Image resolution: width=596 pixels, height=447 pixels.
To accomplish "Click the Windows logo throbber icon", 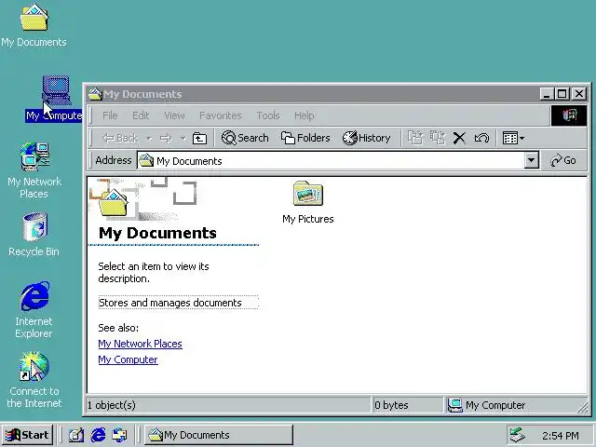I will (569, 115).
